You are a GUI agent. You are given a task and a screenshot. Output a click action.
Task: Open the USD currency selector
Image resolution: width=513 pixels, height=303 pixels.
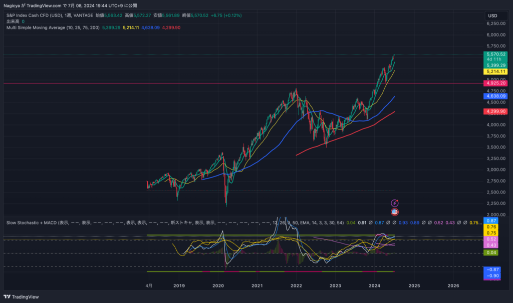[493, 15]
